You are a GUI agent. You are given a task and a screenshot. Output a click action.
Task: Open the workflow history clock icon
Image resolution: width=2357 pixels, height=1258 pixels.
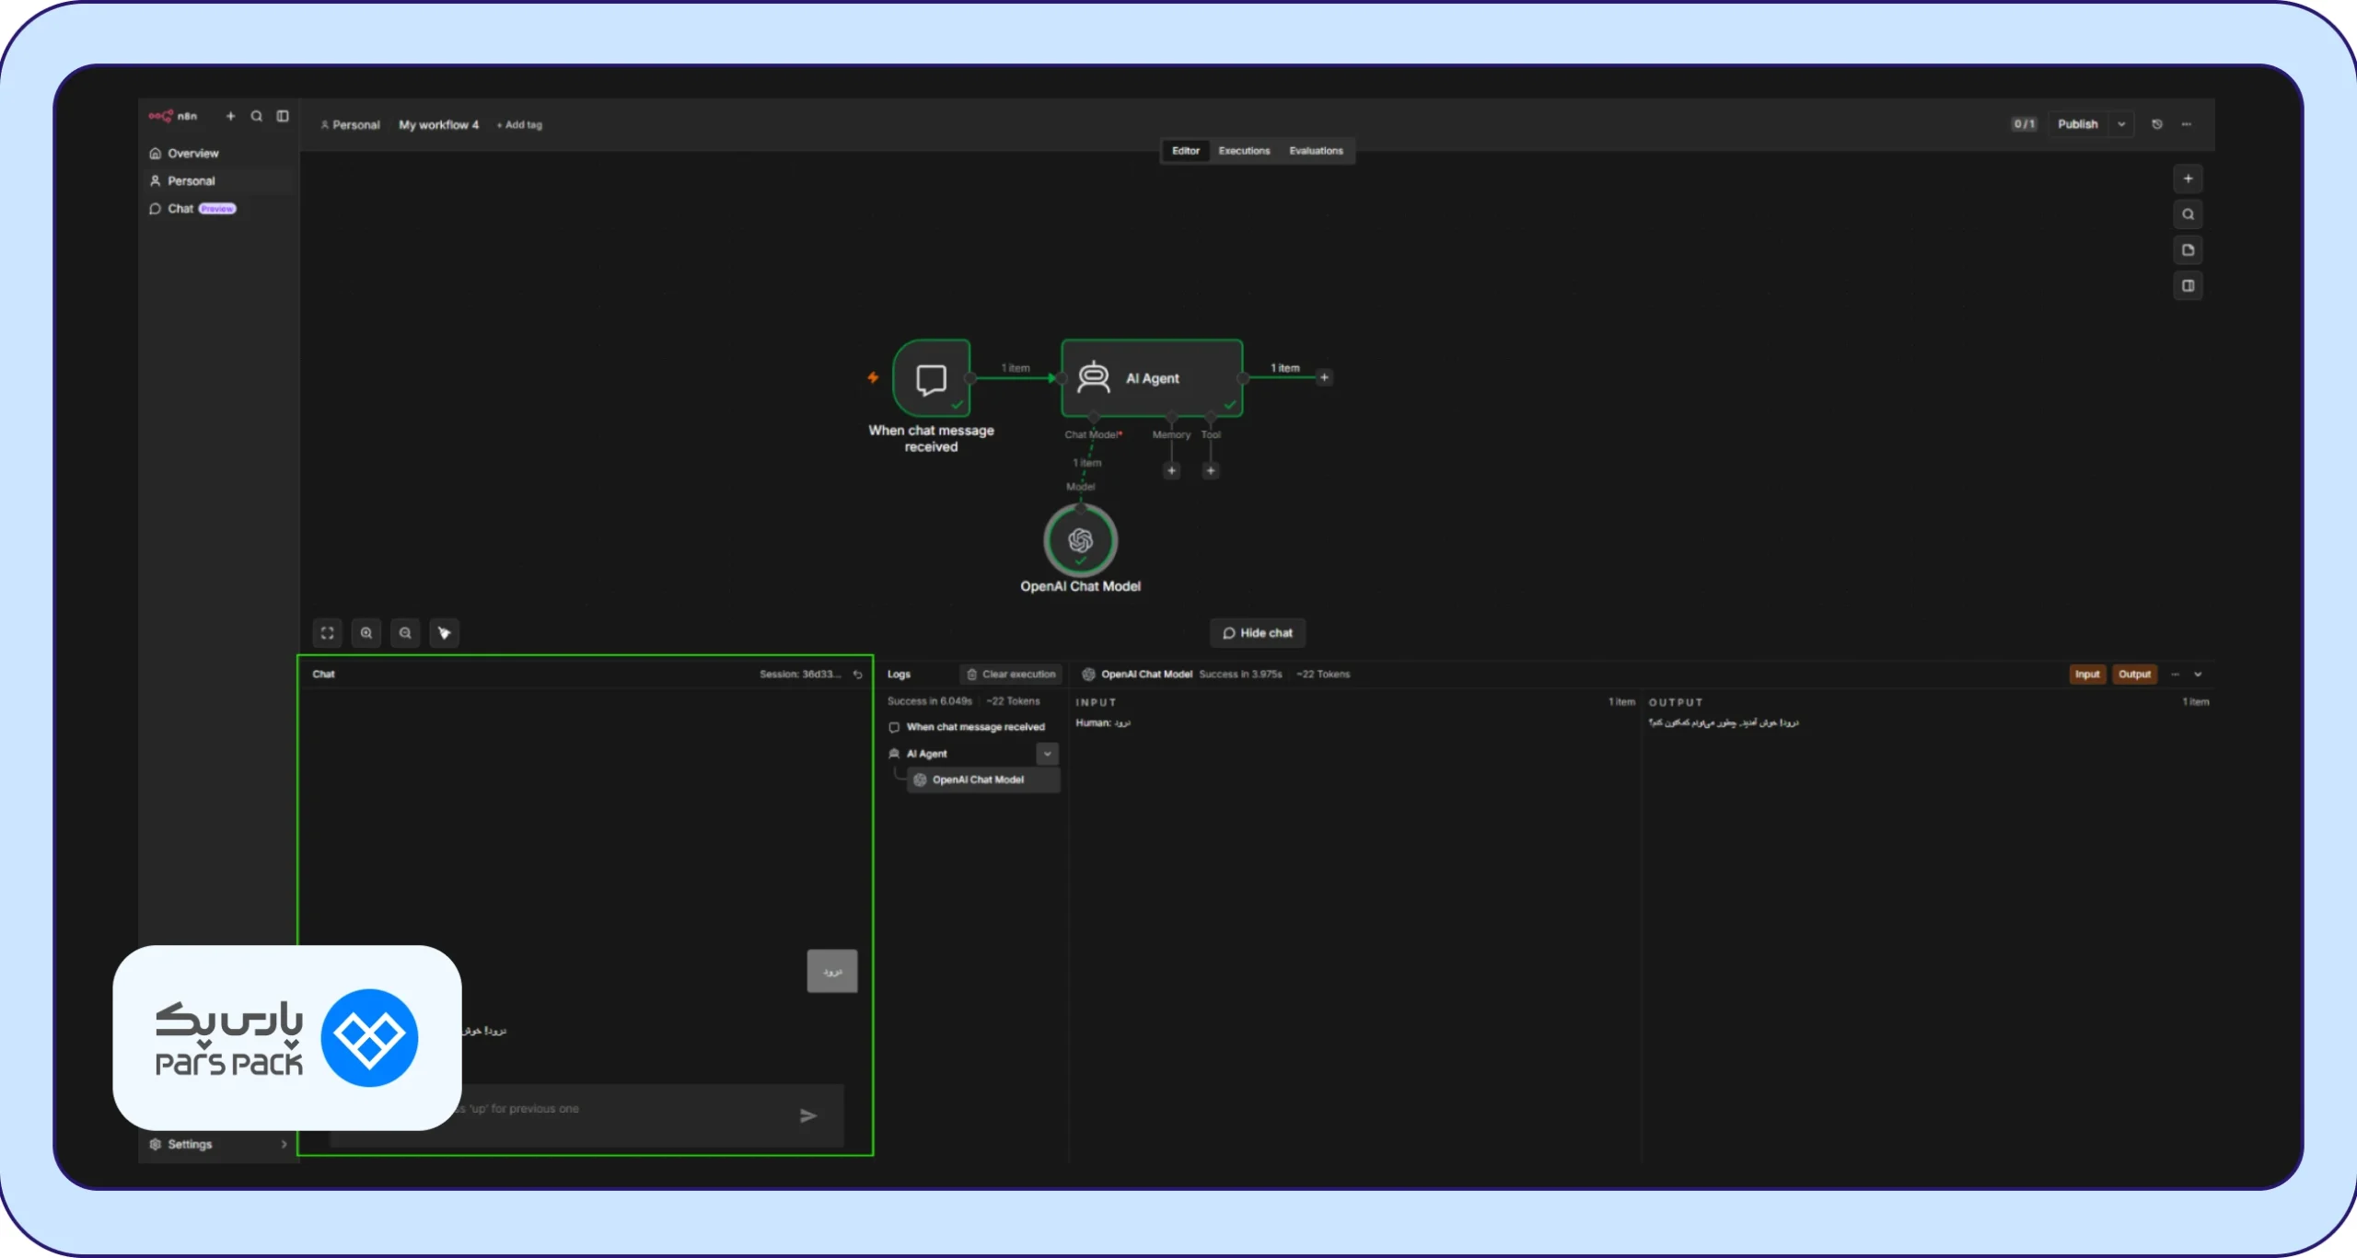(2156, 124)
